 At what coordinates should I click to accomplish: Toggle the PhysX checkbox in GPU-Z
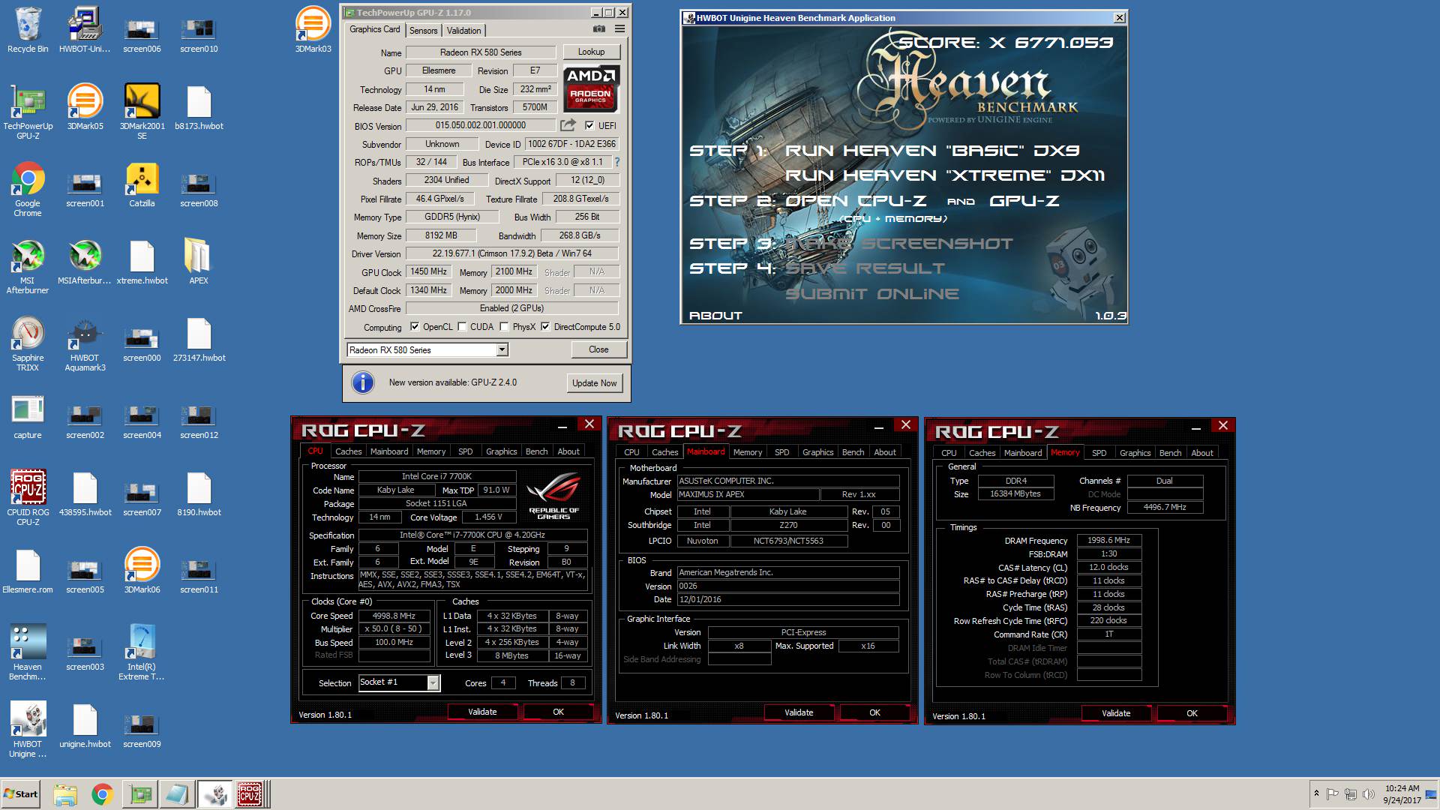click(x=504, y=327)
